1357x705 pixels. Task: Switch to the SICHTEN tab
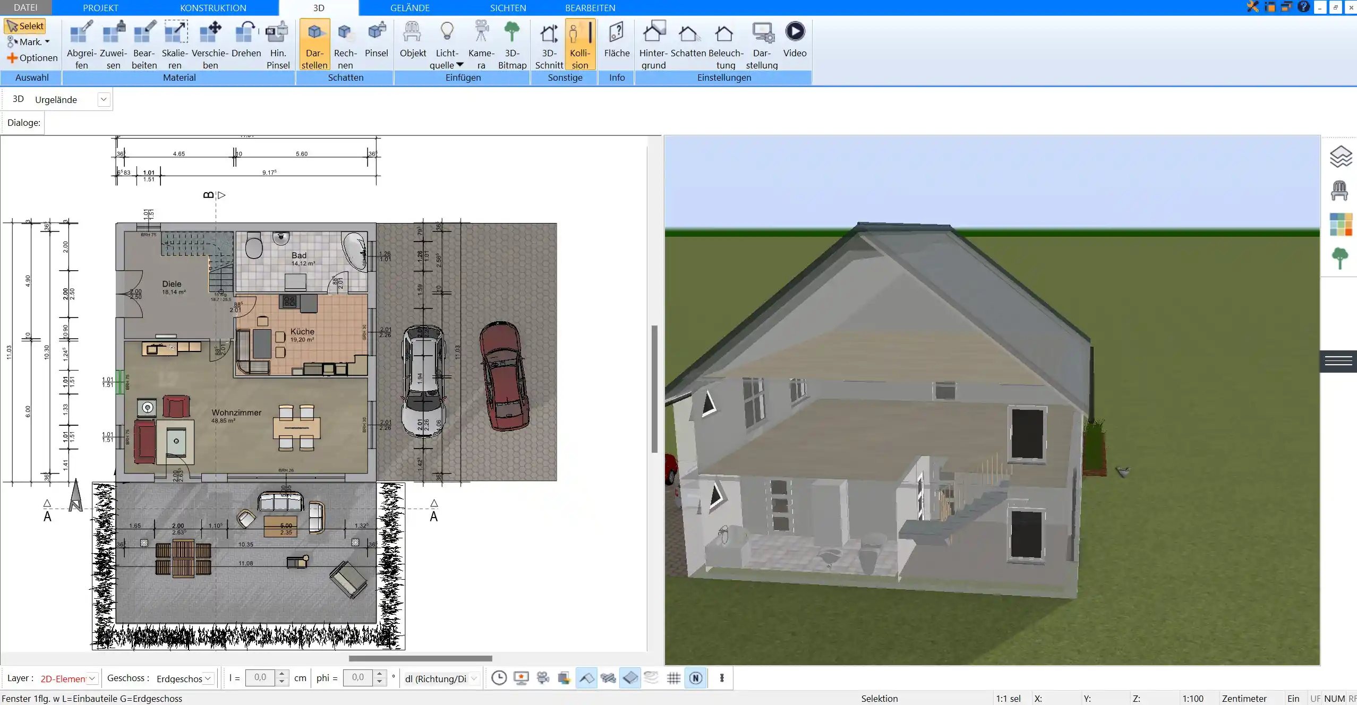coord(508,8)
